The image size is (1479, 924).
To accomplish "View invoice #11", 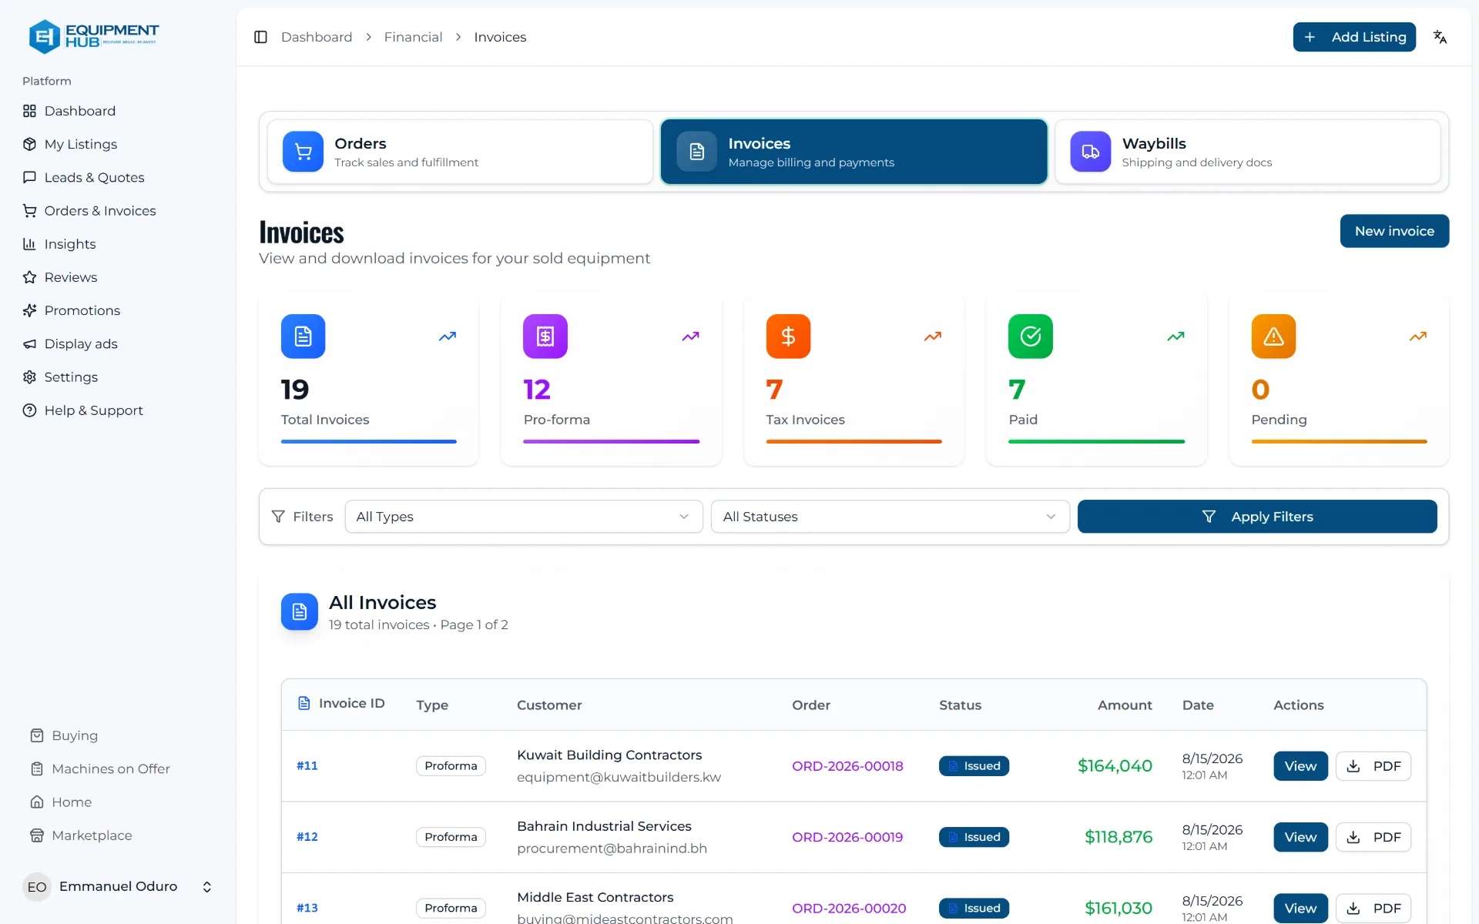I will pyautogui.click(x=1300, y=766).
